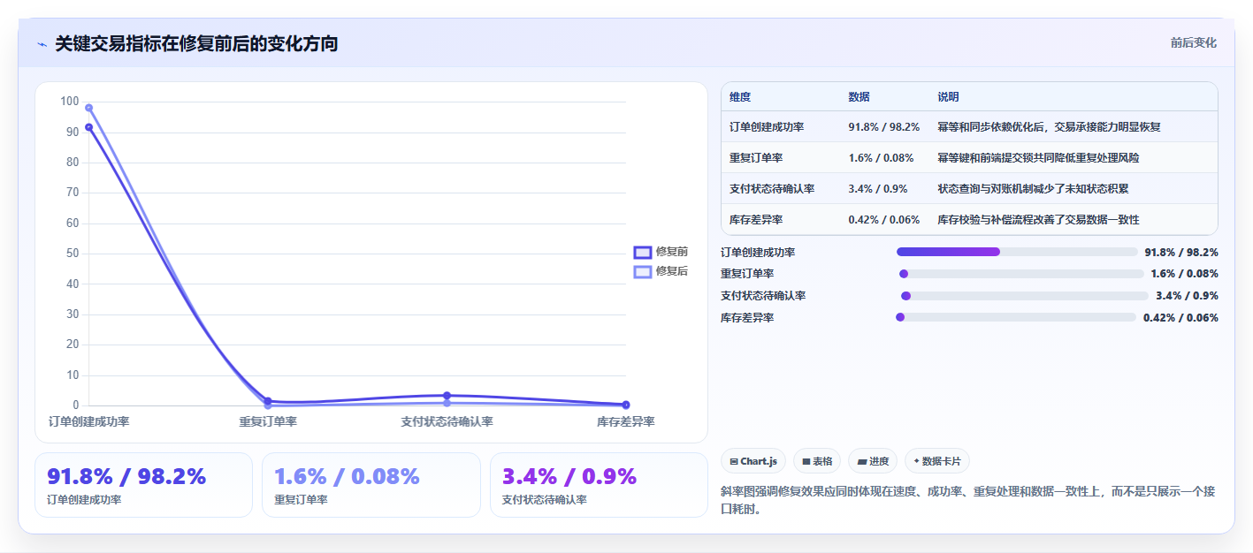Viewport: 1253px width, 553px height.
Task: Click the 数据 column header
Action: [x=859, y=97]
